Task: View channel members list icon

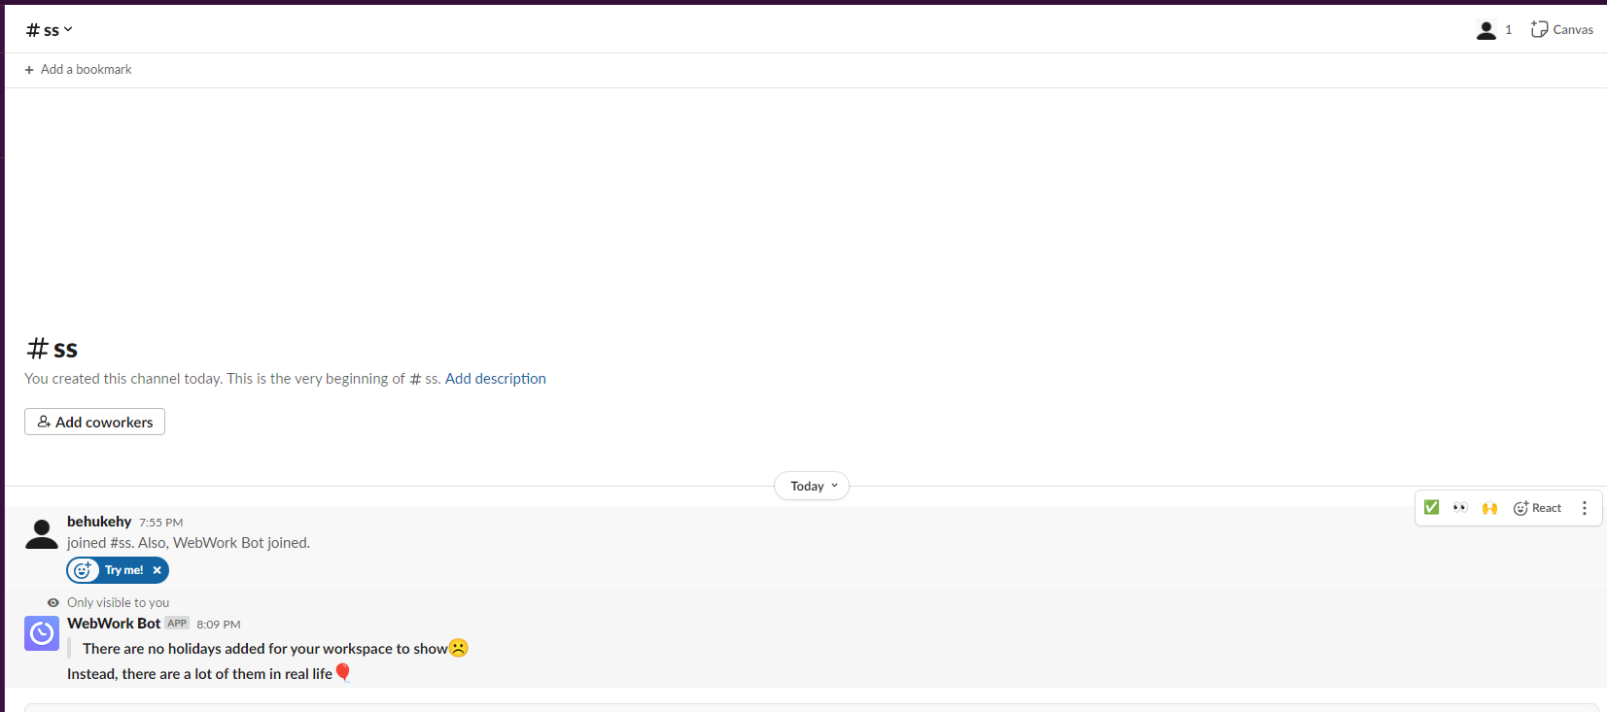Action: click(x=1493, y=30)
